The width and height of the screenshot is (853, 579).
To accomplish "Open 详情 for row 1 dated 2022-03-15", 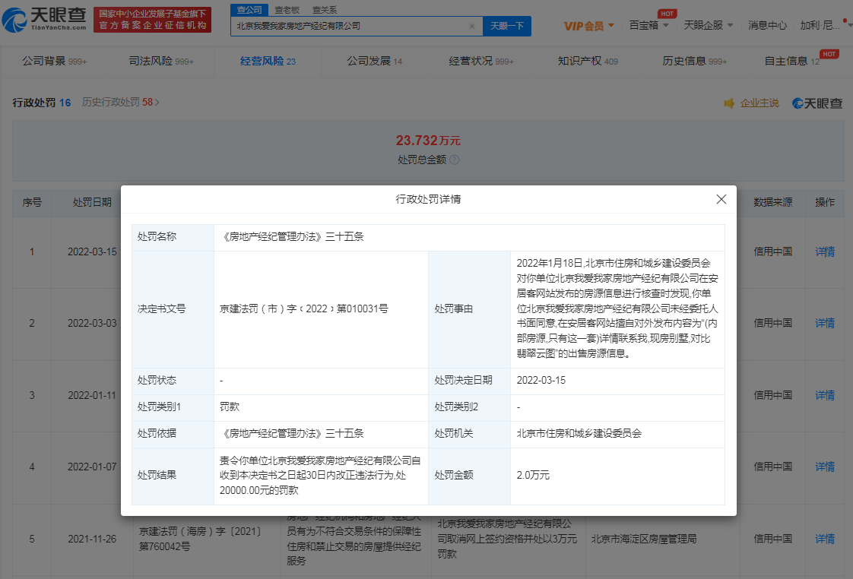I will click(825, 252).
